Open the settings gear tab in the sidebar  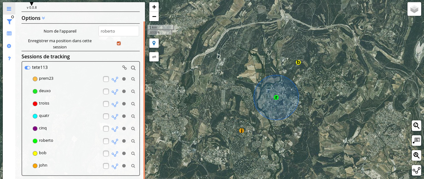coord(9,46)
